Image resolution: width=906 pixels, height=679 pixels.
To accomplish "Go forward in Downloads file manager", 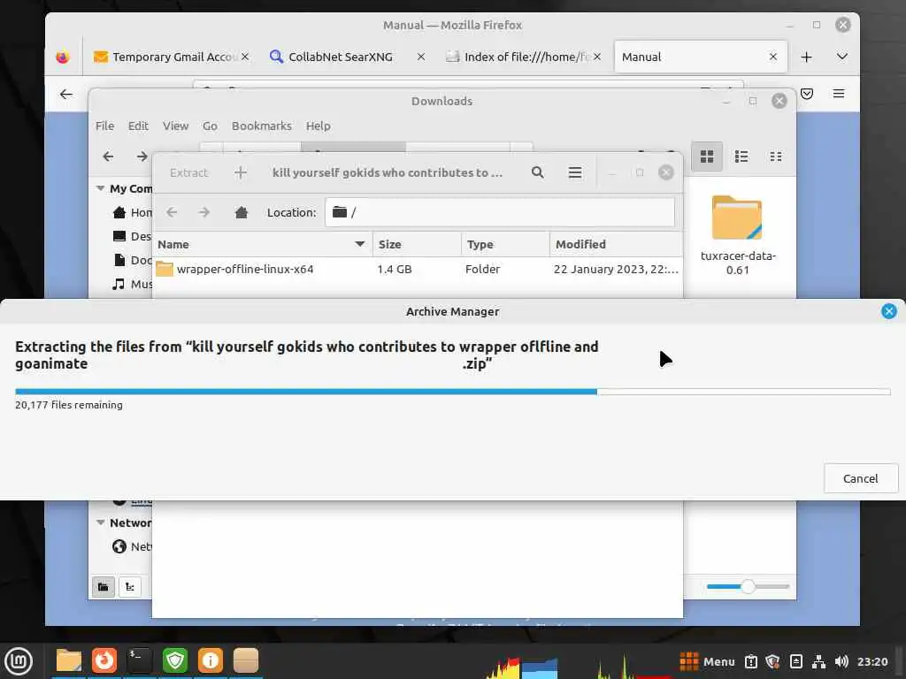I will point(142,156).
